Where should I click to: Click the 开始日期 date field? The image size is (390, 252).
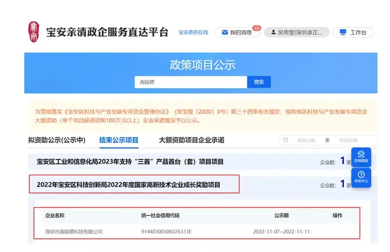click(306, 141)
